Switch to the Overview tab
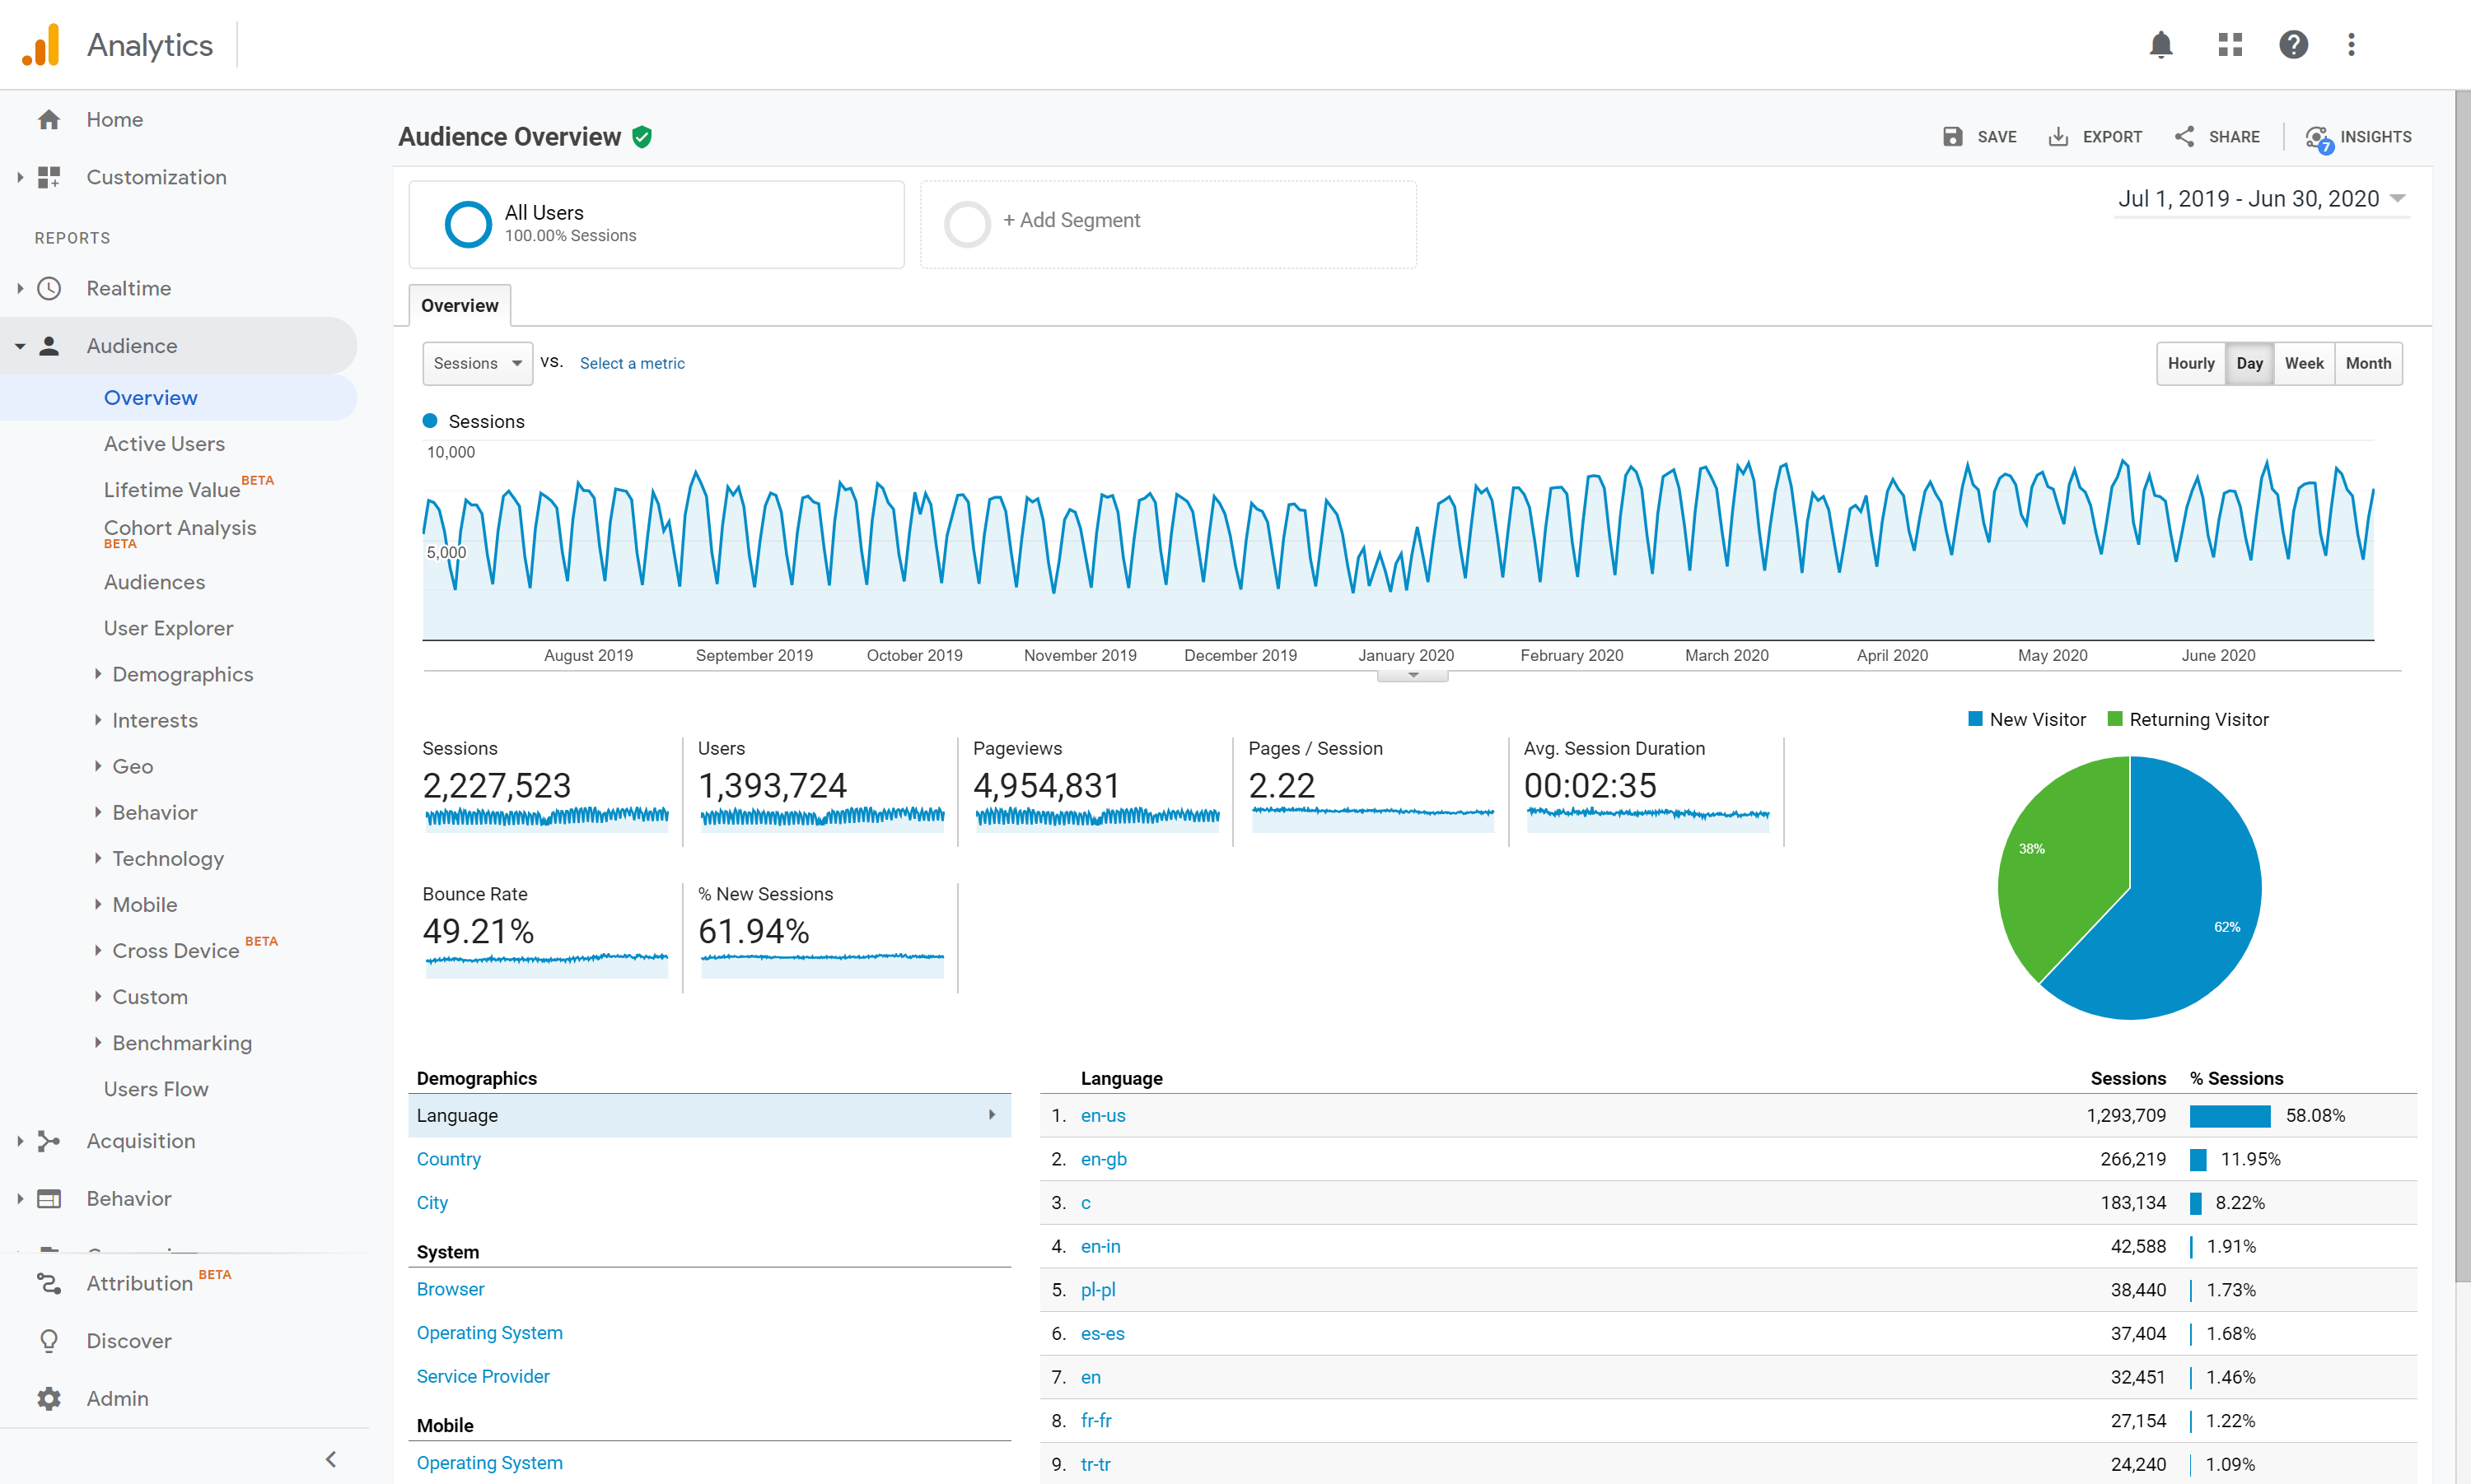This screenshot has width=2471, height=1484. click(x=460, y=304)
